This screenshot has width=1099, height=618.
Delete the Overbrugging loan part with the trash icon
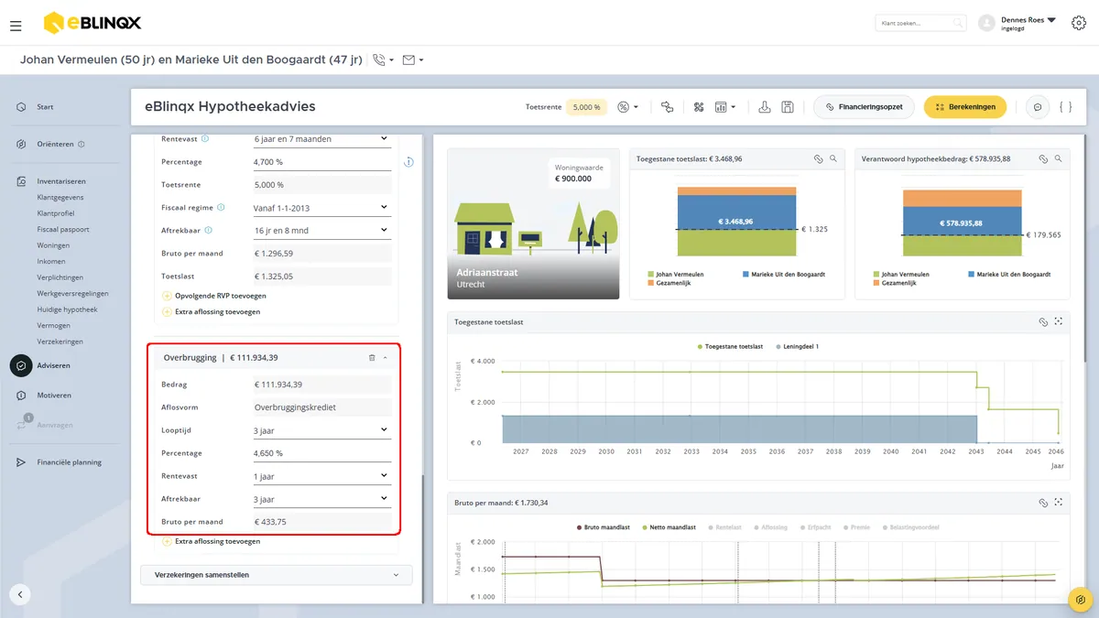click(372, 358)
